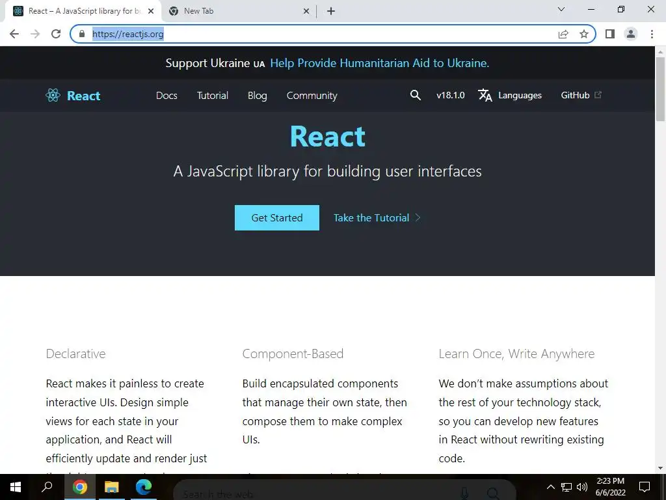666x500 pixels.
Task: Open the Docs navigation item
Action: 166,96
